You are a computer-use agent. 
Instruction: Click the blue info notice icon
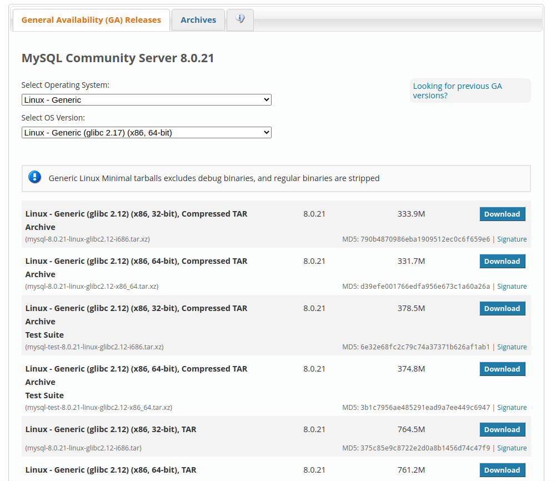(x=35, y=178)
